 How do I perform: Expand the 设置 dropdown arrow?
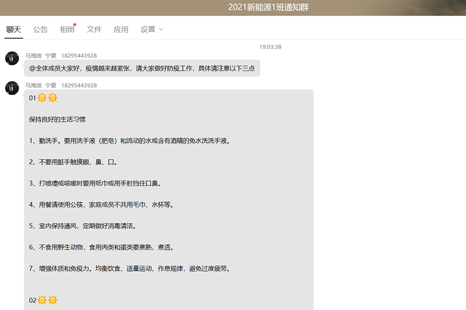[x=161, y=29]
